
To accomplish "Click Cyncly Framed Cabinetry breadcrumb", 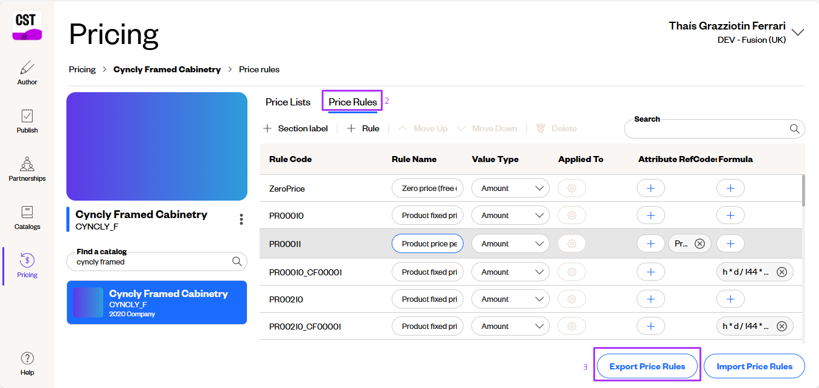I will pyautogui.click(x=167, y=69).
